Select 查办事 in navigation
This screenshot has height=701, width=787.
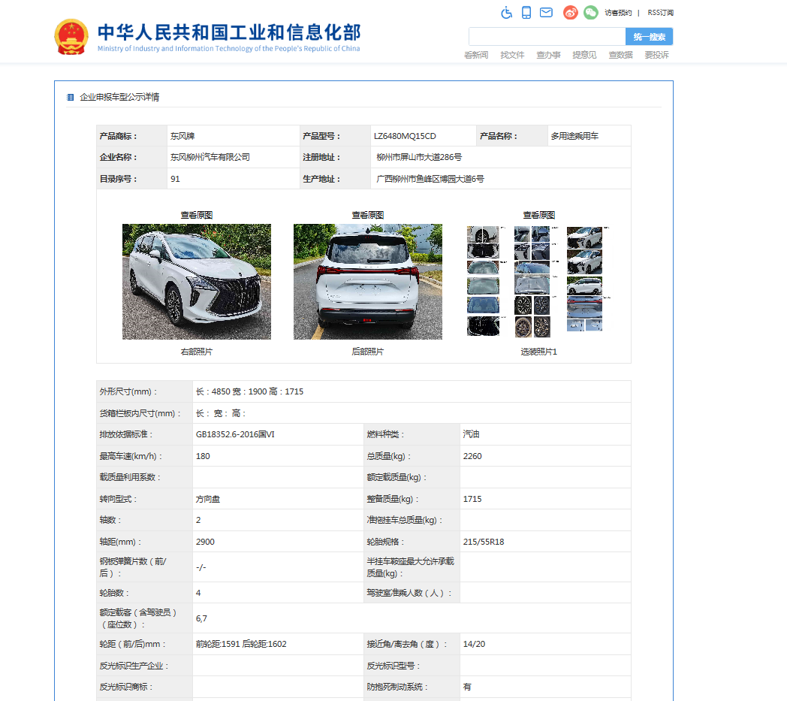tap(548, 56)
